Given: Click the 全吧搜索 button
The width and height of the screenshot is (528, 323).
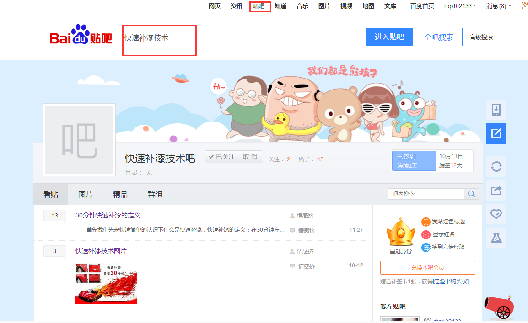Looking at the screenshot, I should coord(439,37).
